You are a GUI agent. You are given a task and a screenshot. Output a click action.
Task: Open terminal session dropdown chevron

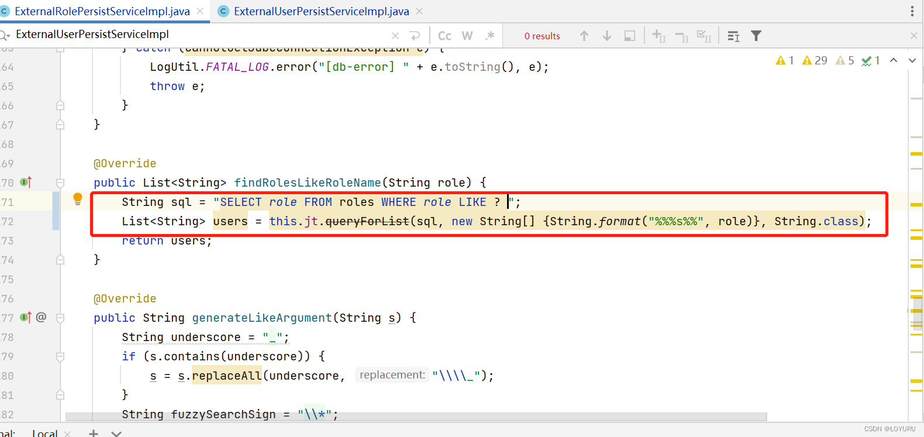coord(116,433)
